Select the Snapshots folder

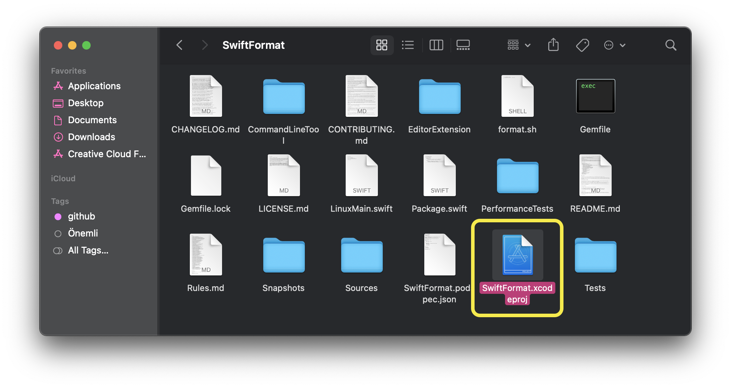pyautogui.click(x=284, y=255)
